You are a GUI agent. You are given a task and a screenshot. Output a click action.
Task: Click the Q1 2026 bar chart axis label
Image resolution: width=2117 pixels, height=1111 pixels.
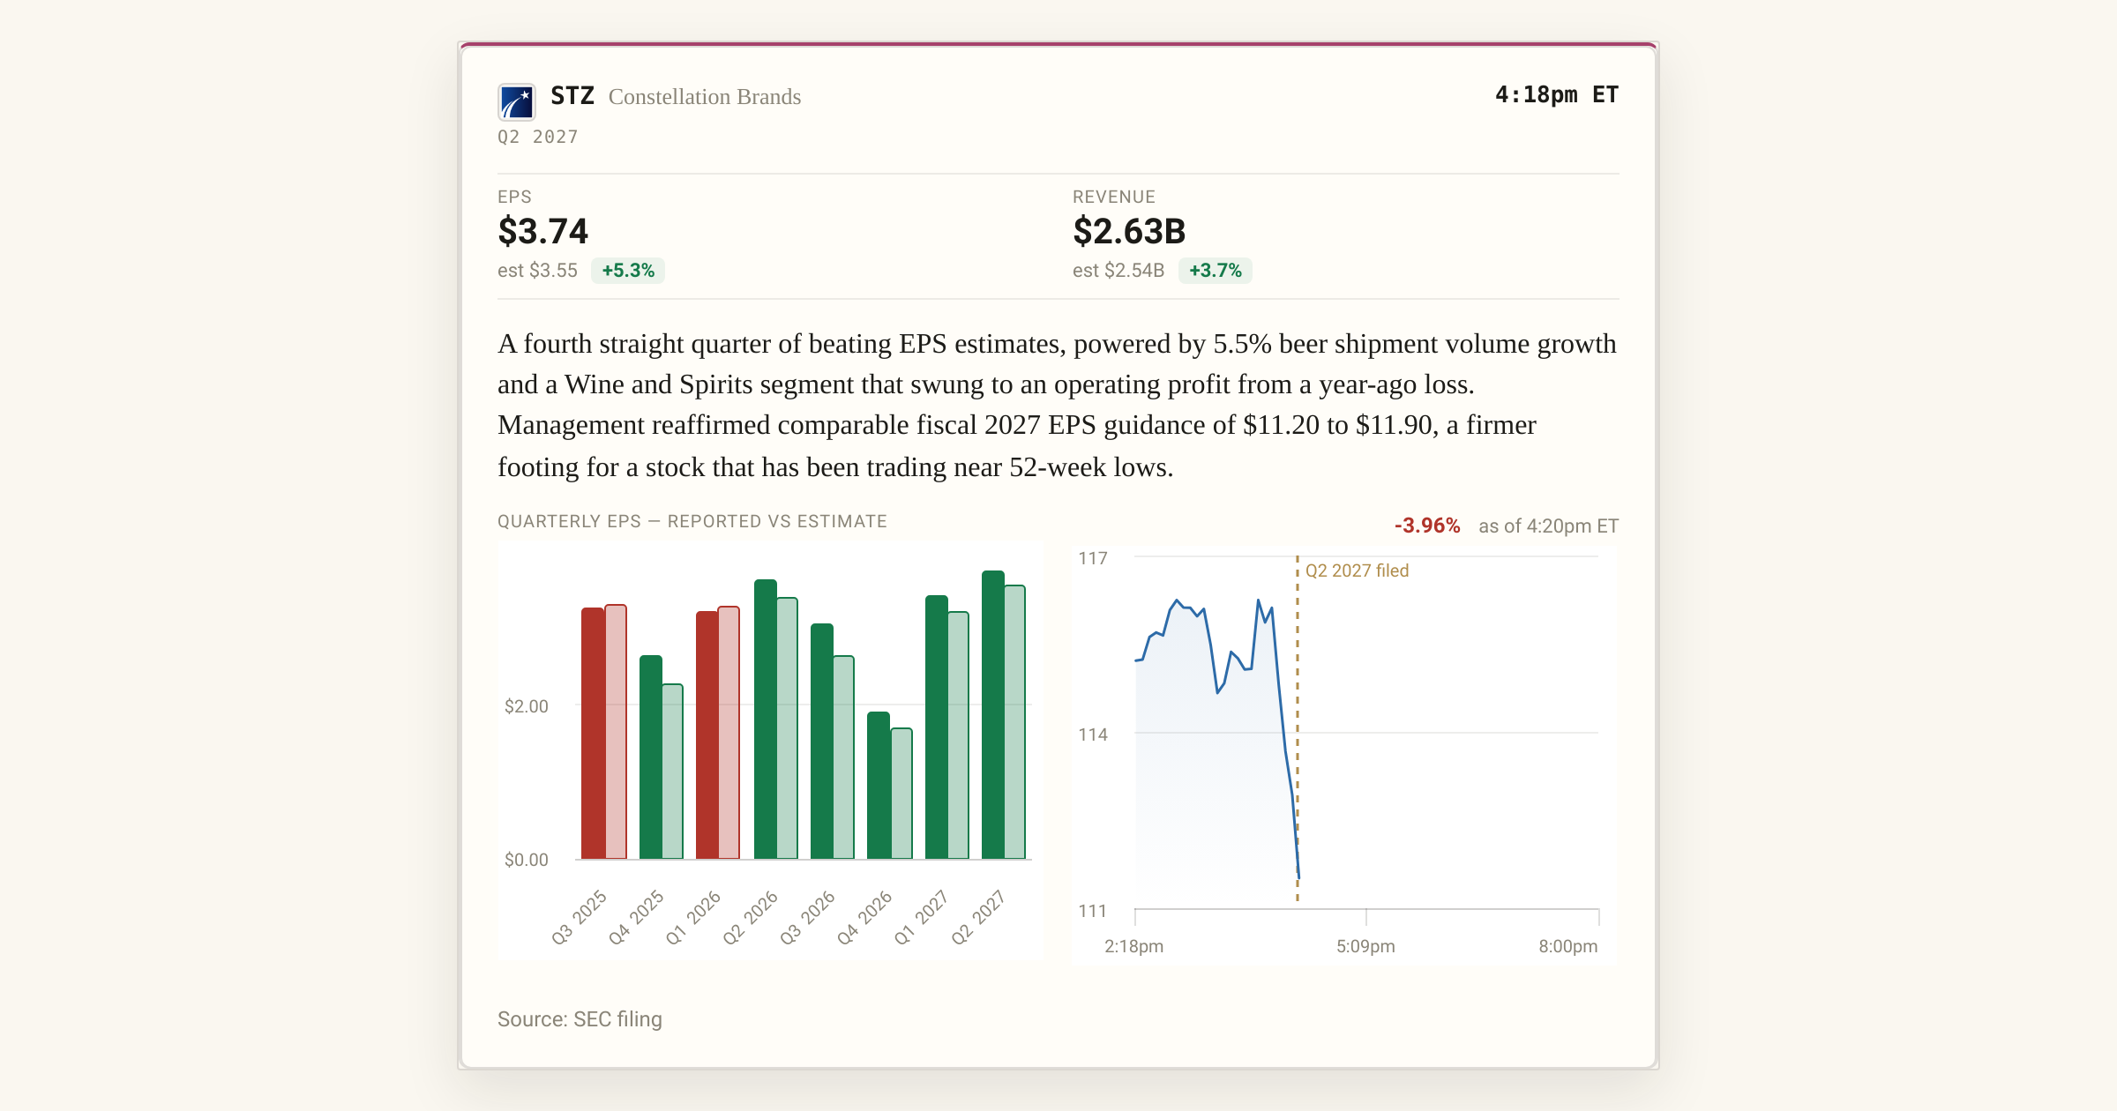point(693,917)
